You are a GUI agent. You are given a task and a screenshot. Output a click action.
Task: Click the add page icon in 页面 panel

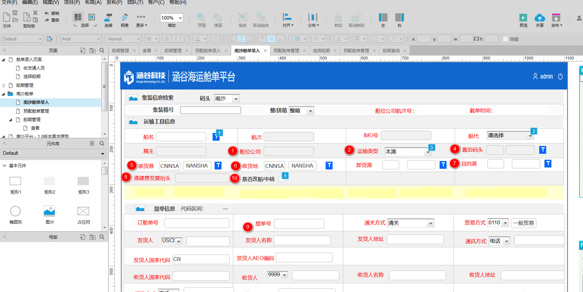pyautogui.click(x=83, y=51)
